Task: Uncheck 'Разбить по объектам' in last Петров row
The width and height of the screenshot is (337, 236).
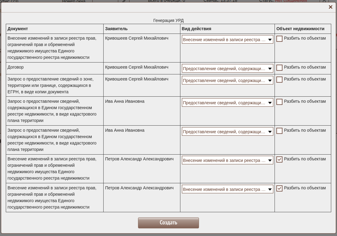Action: coord(279,188)
